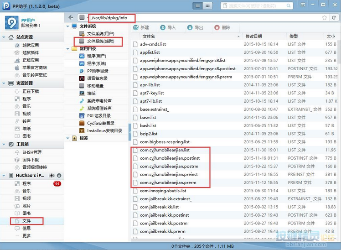Image resolution: width=341 pixels, height=250 pixels.
Task: Click the 导出 (Export) toolbar button
Action: click(195, 27)
